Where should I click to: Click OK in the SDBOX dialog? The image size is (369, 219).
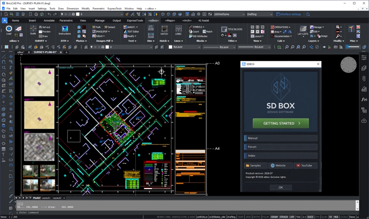click(281, 187)
